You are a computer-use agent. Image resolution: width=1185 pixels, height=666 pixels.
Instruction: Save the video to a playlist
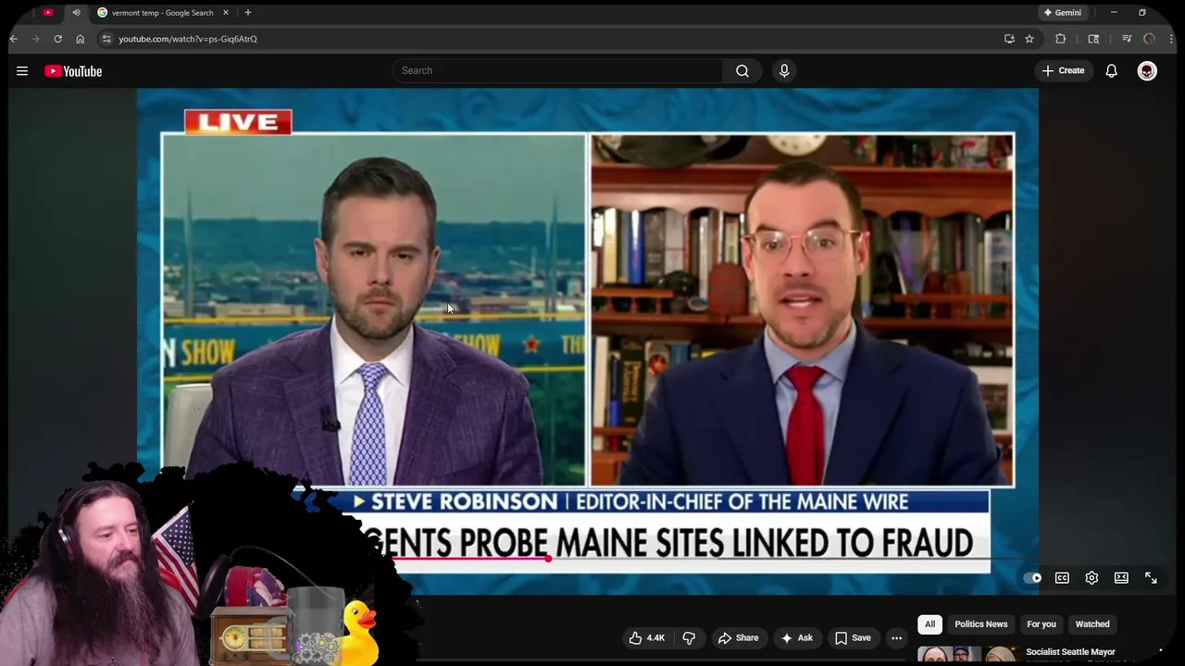pyautogui.click(x=853, y=638)
